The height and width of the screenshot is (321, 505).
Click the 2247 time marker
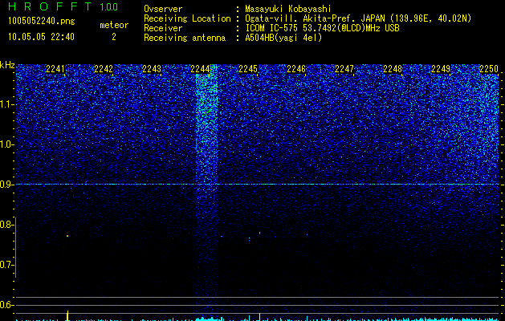tap(344, 69)
